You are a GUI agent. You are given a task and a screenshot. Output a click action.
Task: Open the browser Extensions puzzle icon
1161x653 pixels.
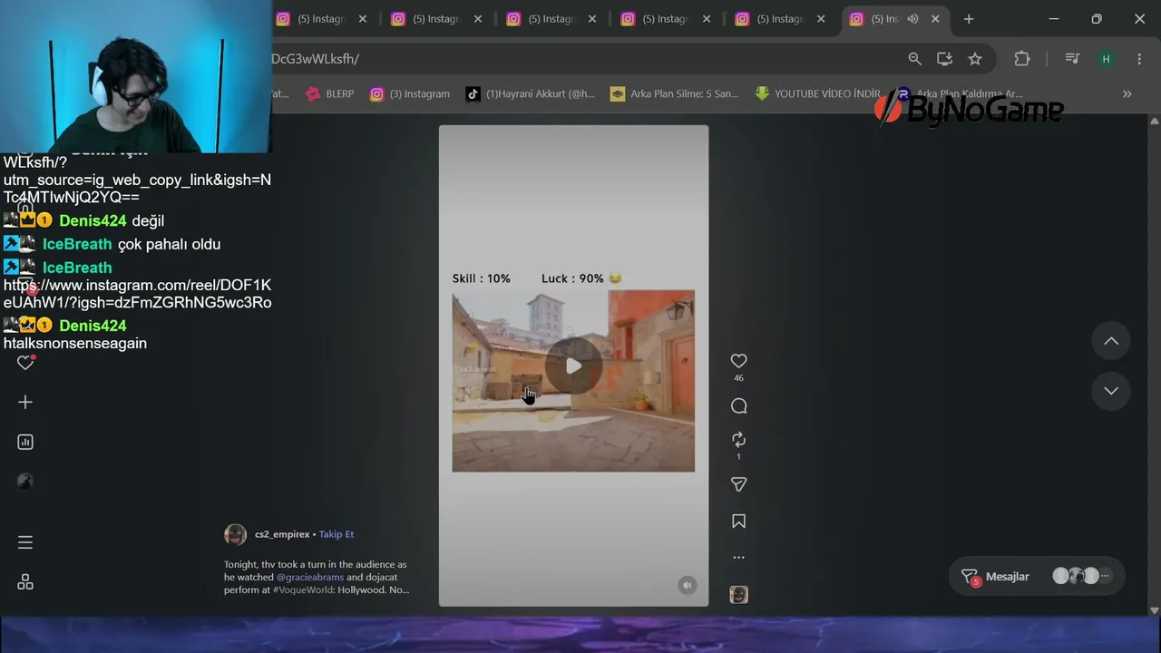click(x=1022, y=59)
